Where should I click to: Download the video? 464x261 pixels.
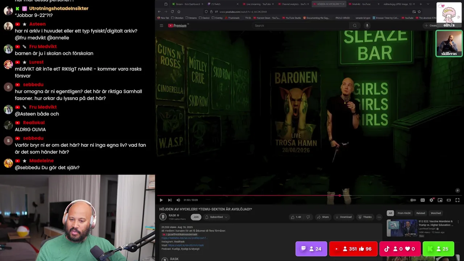pyautogui.click(x=343, y=217)
